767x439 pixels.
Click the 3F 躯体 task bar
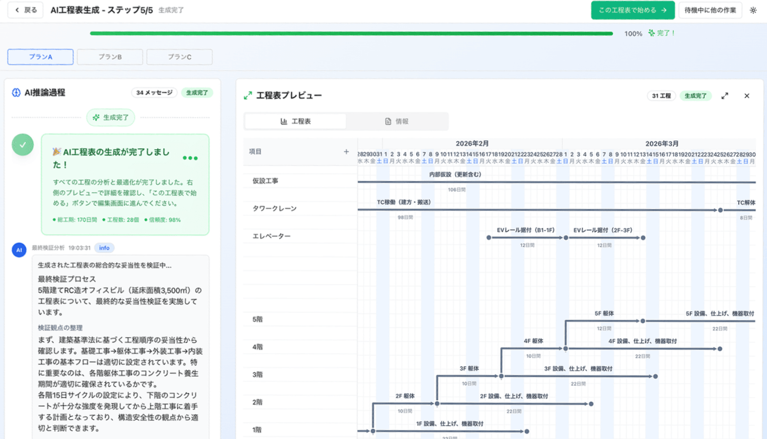click(x=469, y=376)
